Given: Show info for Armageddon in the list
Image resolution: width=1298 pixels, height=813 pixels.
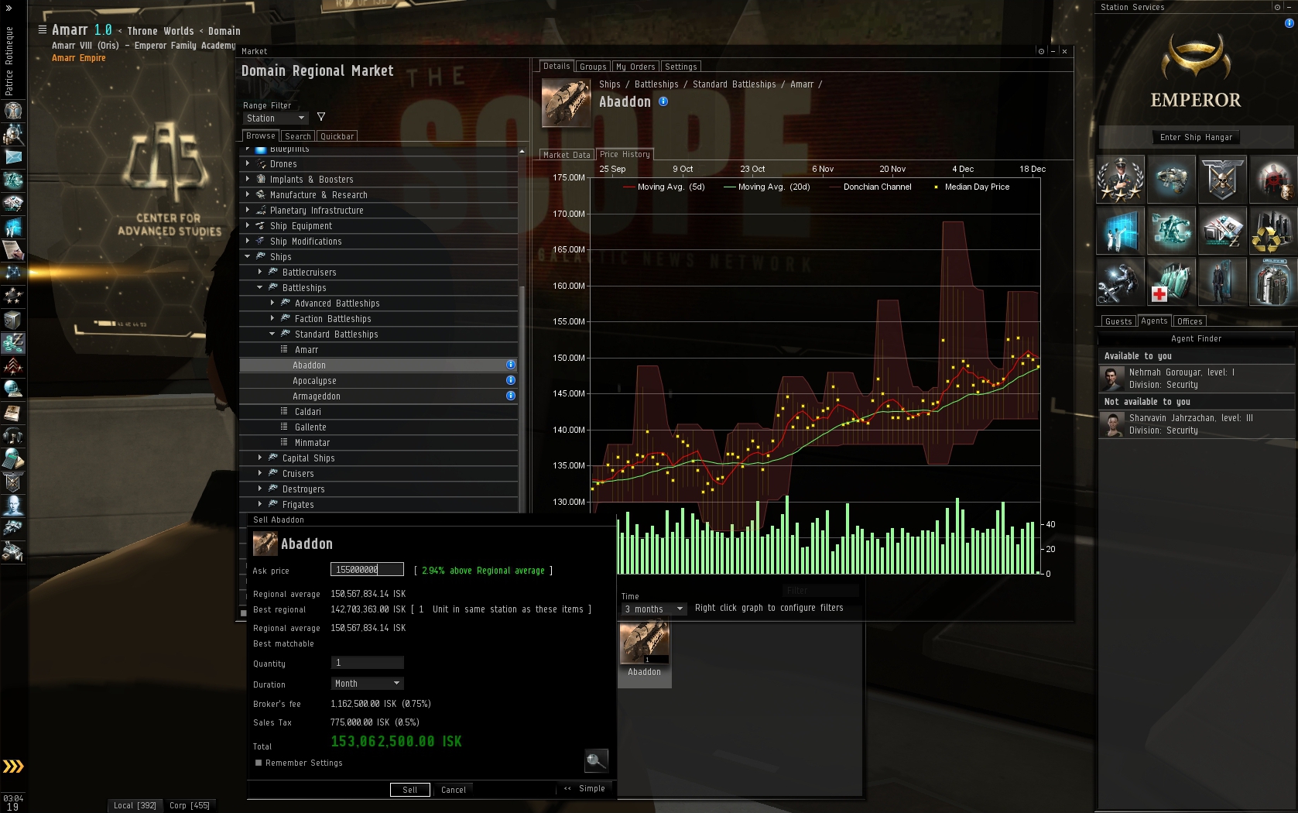Looking at the screenshot, I should pos(511,396).
